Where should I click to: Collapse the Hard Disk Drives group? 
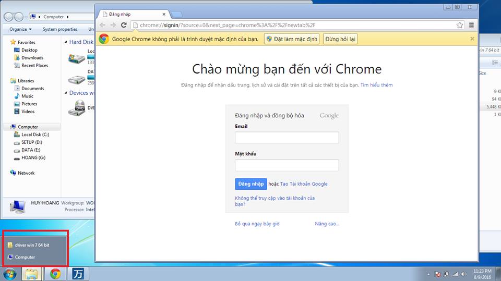(66, 42)
